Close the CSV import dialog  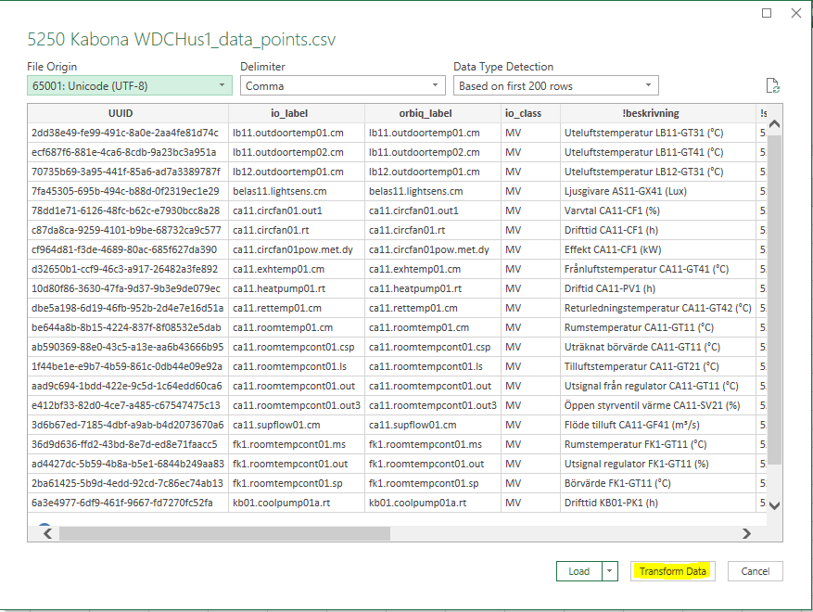[x=796, y=13]
